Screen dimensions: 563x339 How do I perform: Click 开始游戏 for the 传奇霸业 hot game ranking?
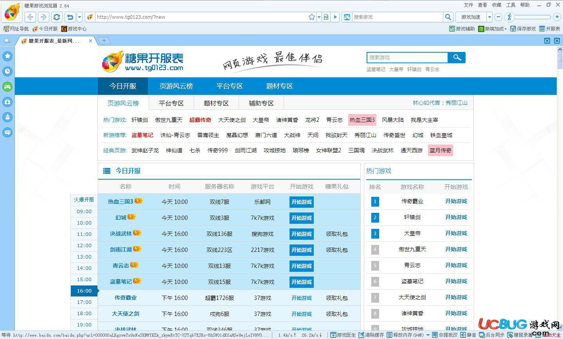pyautogui.click(x=456, y=202)
